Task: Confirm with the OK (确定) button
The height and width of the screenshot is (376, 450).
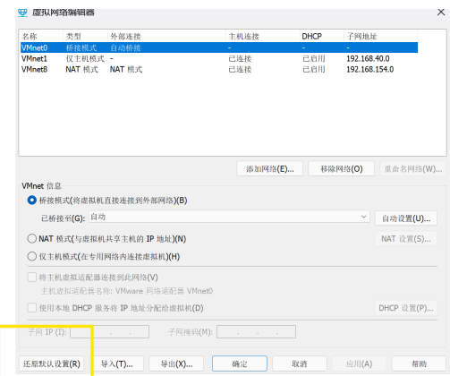Action: click(240, 363)
